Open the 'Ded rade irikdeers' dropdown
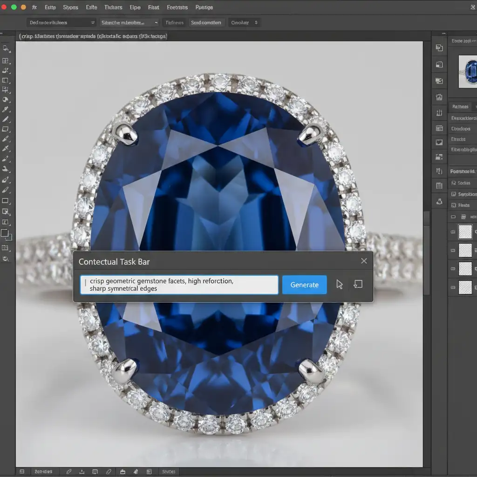Screen dimensions: 477x477 pos(61,22)
